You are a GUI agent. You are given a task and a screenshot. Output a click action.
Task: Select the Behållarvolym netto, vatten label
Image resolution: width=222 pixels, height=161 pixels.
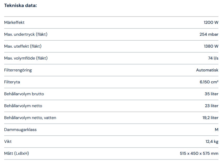(30, 118)
